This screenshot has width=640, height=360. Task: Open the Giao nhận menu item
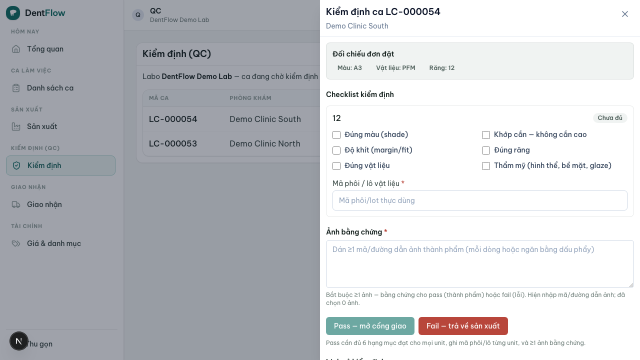pyautogui.click(x=60, y=204)
